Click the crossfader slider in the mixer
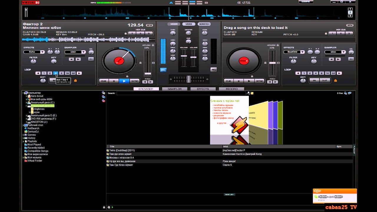Screen dimensions: 377x212 (188, 79)
